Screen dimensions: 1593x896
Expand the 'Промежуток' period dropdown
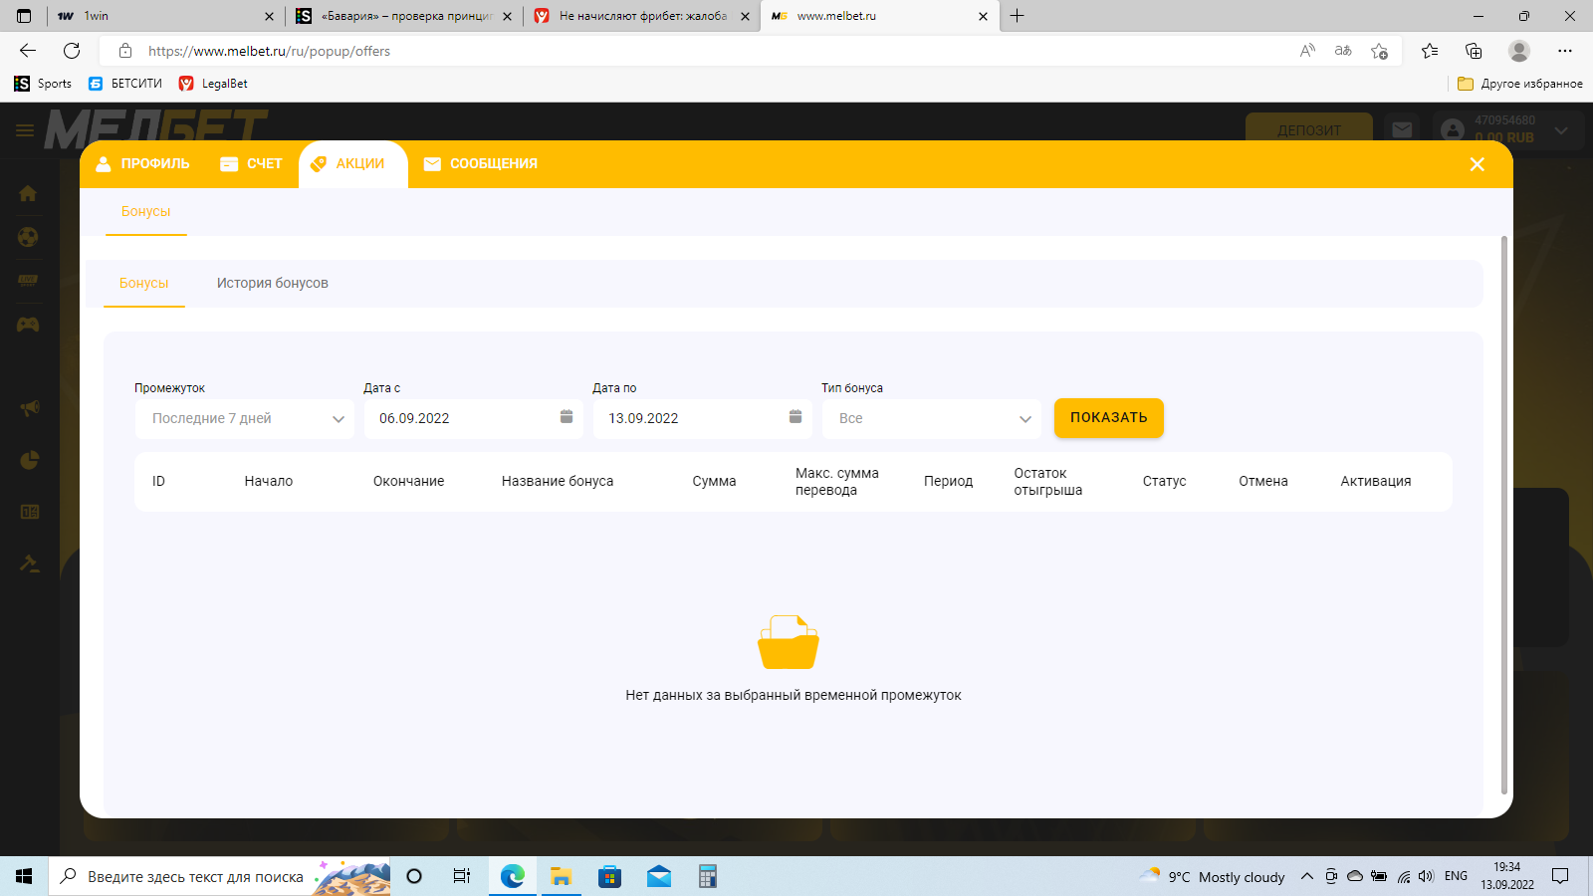point(244,419)
